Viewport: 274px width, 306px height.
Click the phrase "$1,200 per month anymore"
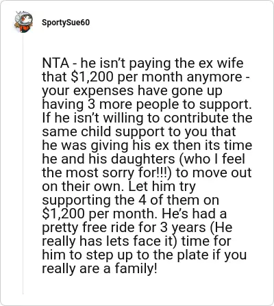click(x=156, y=77)
